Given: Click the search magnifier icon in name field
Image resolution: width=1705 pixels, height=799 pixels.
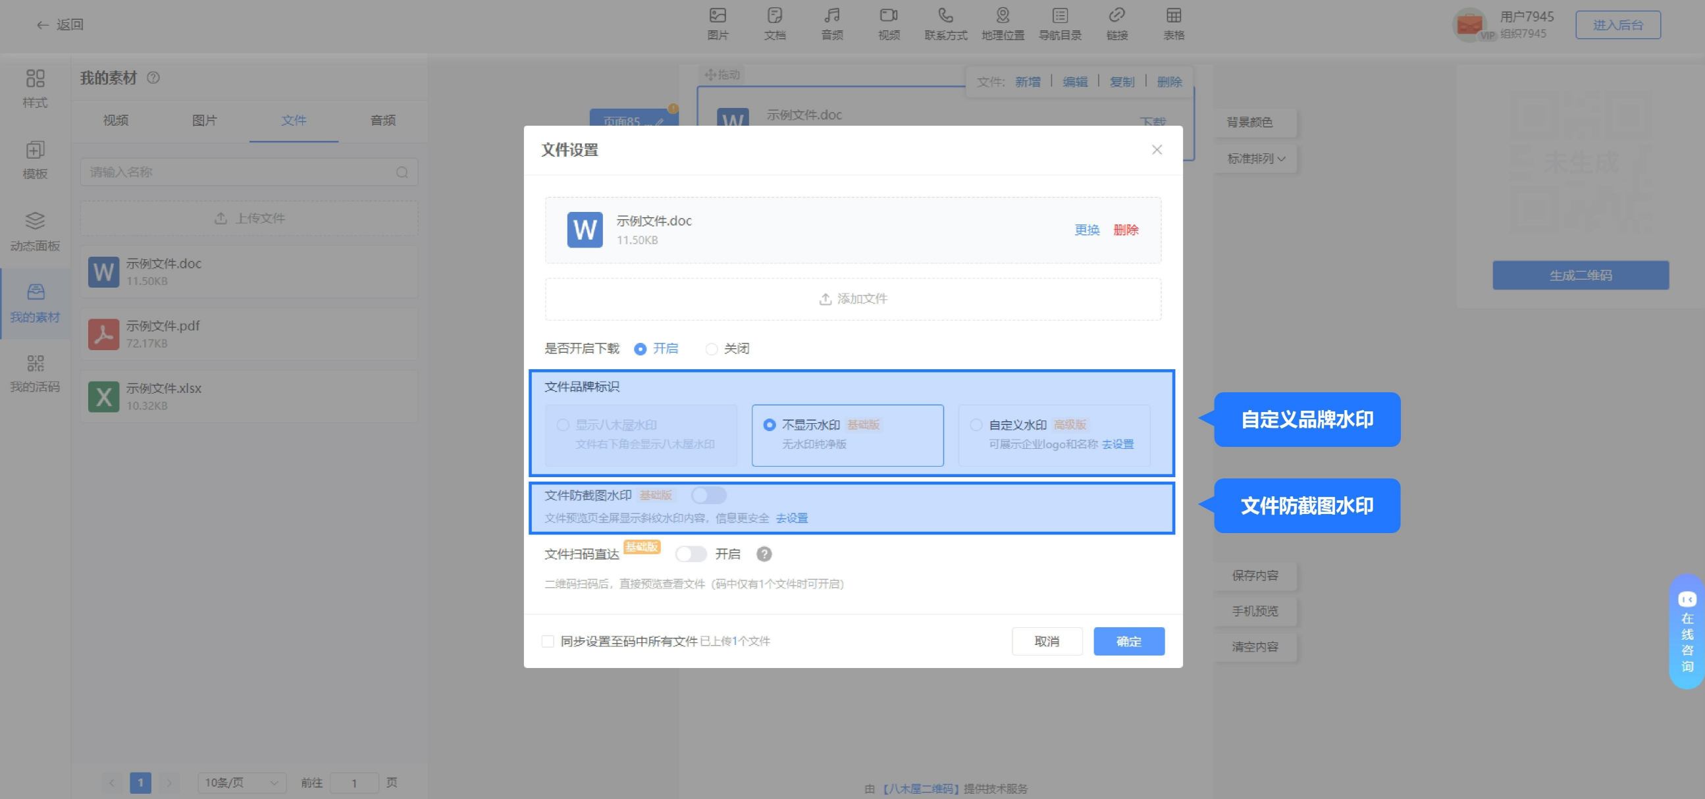Looking at the screenshot, I should [402, 172].
